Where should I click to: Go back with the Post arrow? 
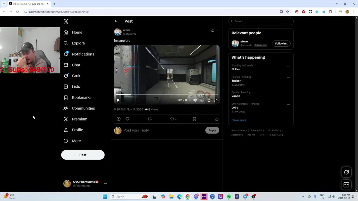(x=116, y=21)
